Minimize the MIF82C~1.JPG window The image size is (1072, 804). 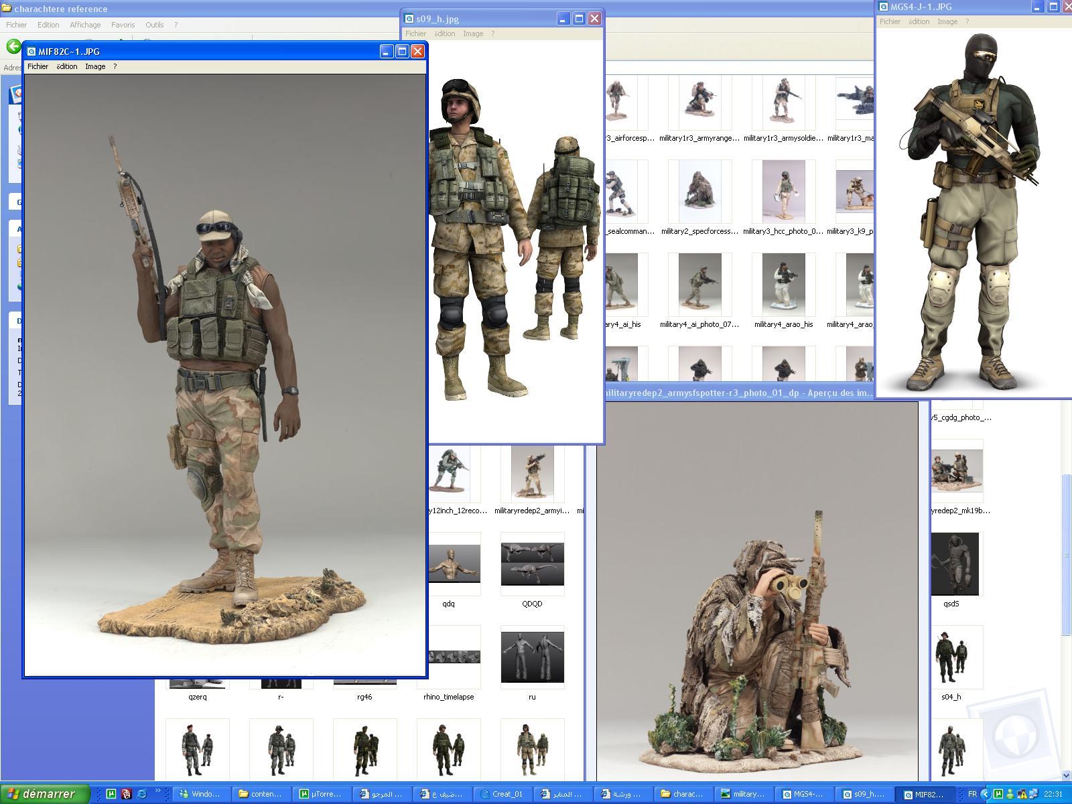386,52
